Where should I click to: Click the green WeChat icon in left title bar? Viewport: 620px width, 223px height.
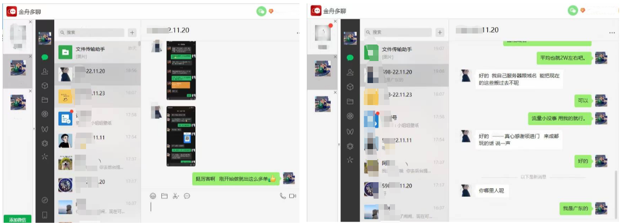261,11
